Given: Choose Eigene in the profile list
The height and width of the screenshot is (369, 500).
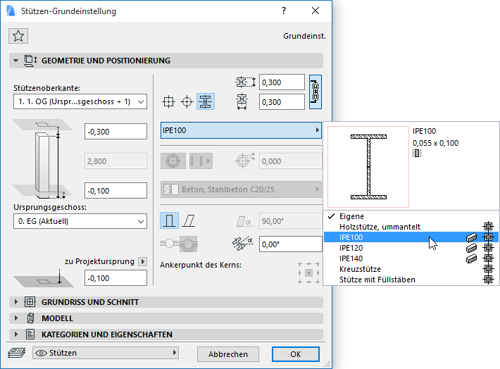Looking at the screenshot, I should click(411, 216).
